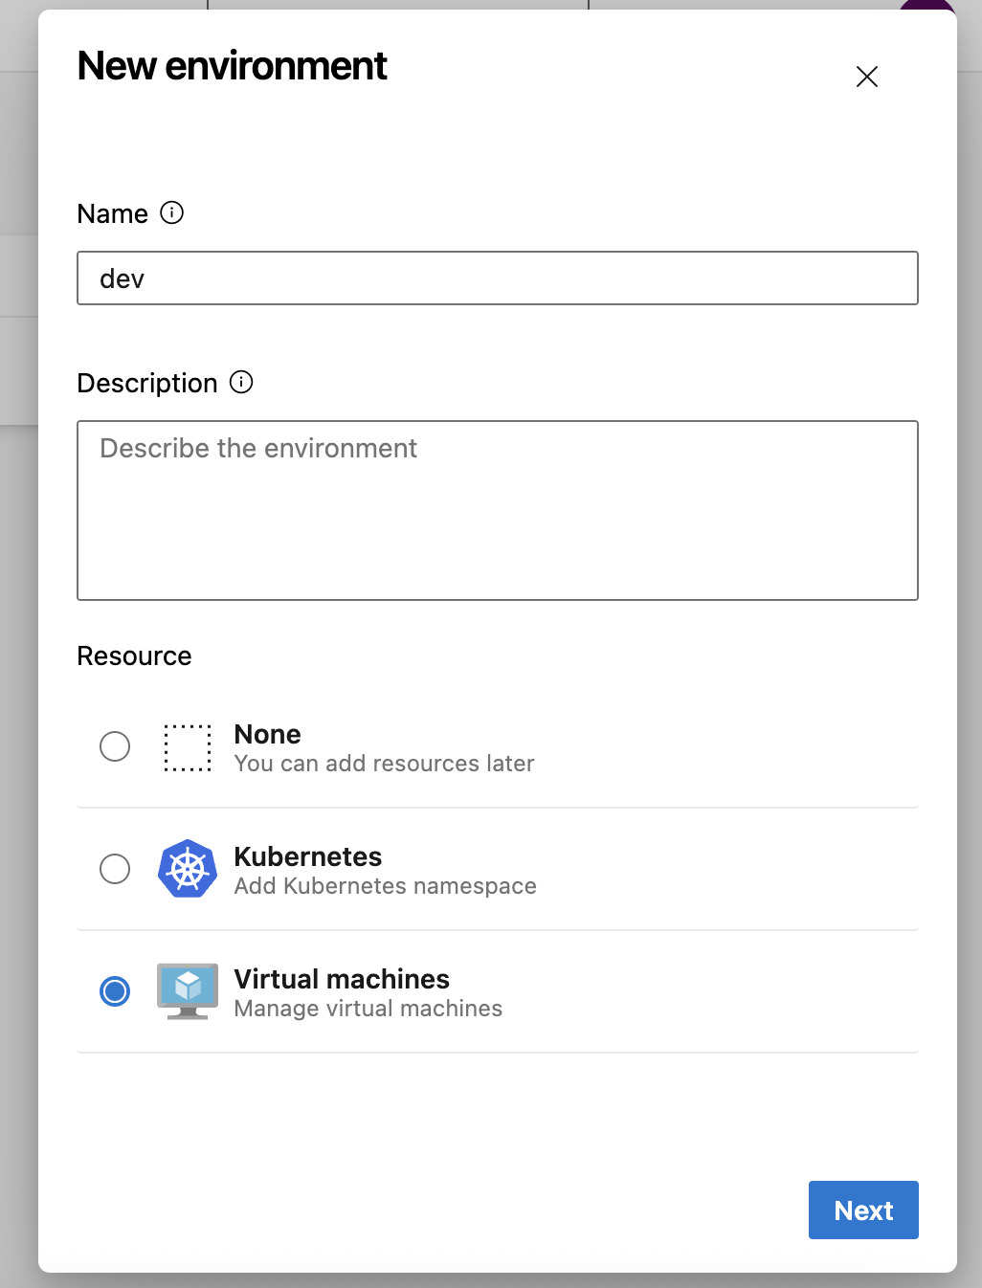Select the Virtual machines radio button
Screen dimensions: 982x1288
tap(115, 991)
